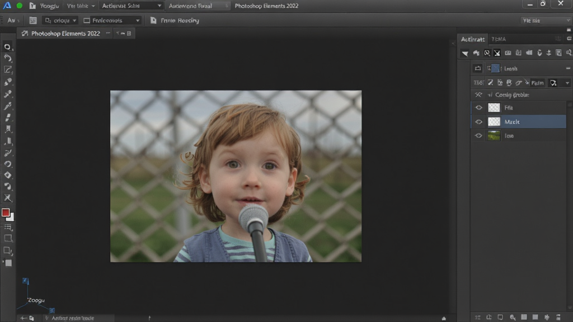This screenshot has height=322, width=573.
Task: Click the blue swatch beside 'Leatk'
Action: (496, 68)
